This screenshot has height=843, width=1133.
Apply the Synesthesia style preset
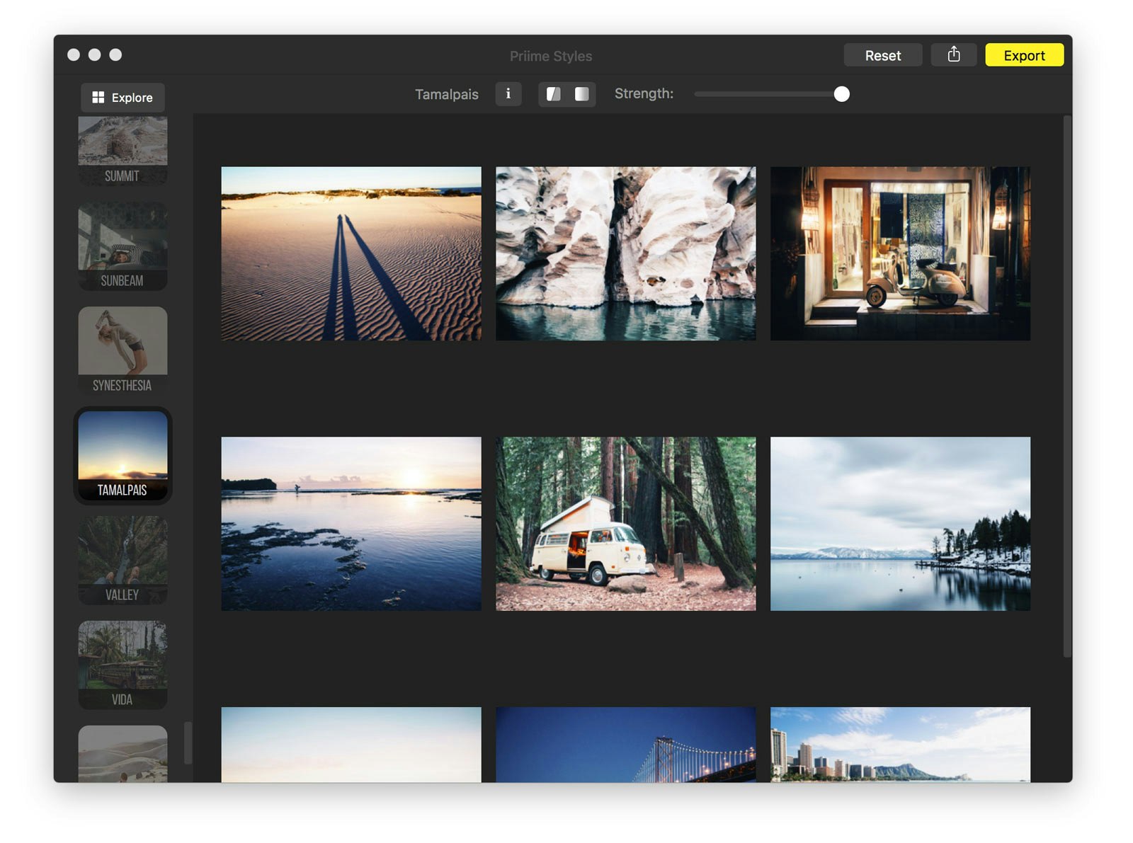123,350
